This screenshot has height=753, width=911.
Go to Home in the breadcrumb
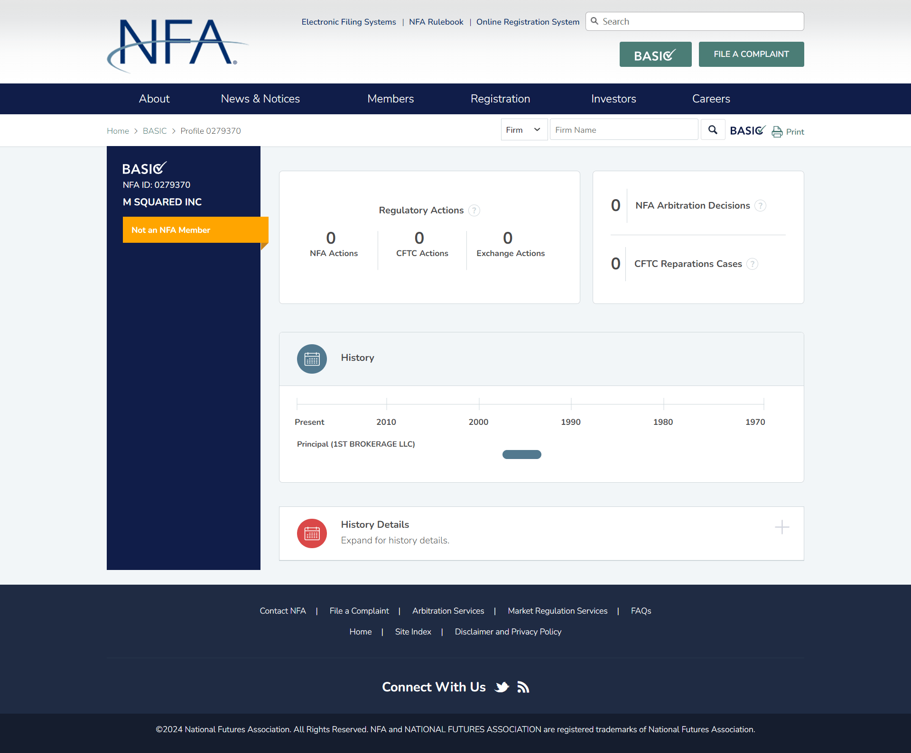point(118,131)
